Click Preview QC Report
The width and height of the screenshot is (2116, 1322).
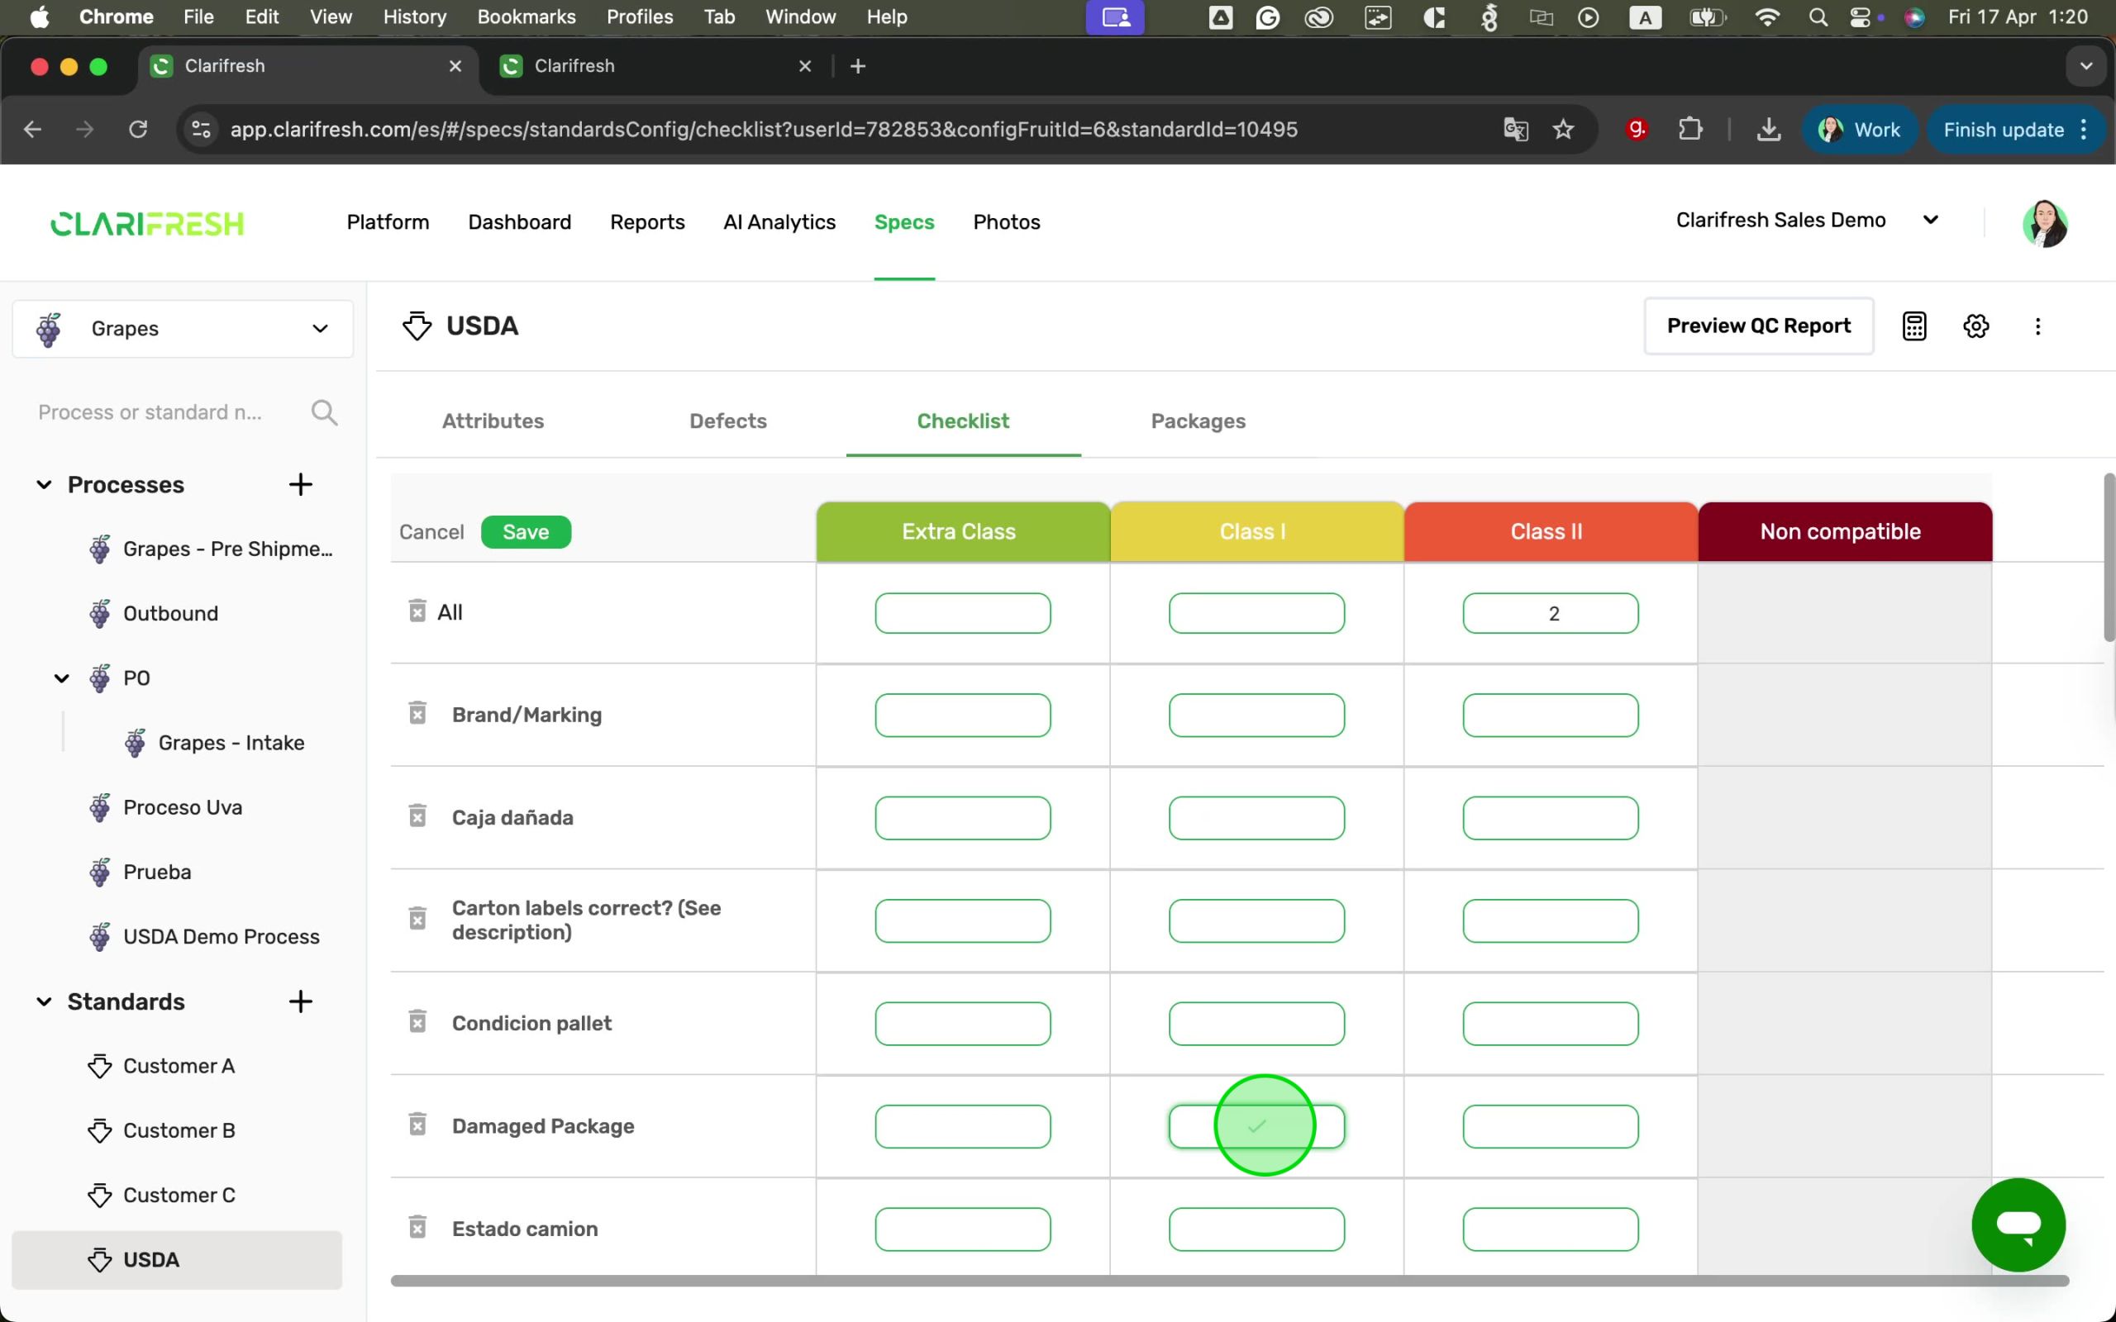[x=1758, y=326]
